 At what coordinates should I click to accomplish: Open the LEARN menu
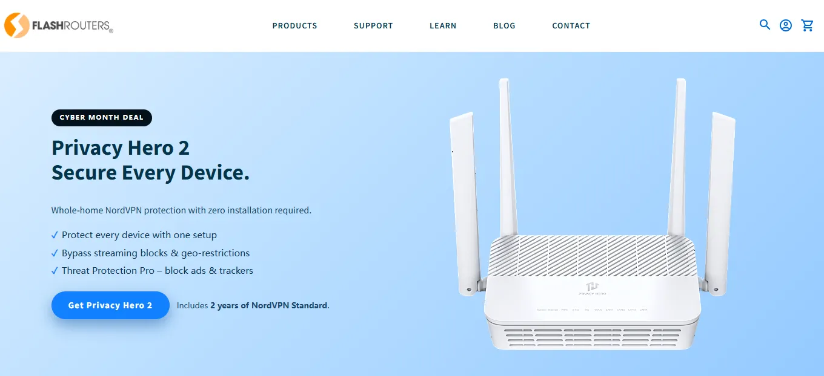pyautogui.click(x=443, y=26)
